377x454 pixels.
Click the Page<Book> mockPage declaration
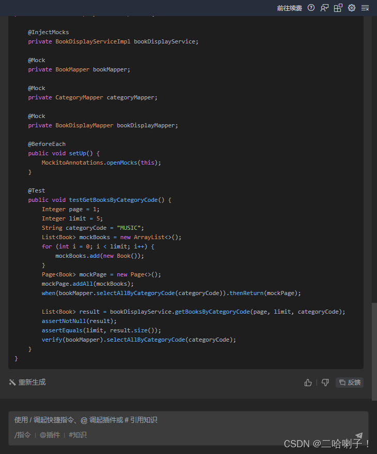click(x=101, y=274)
